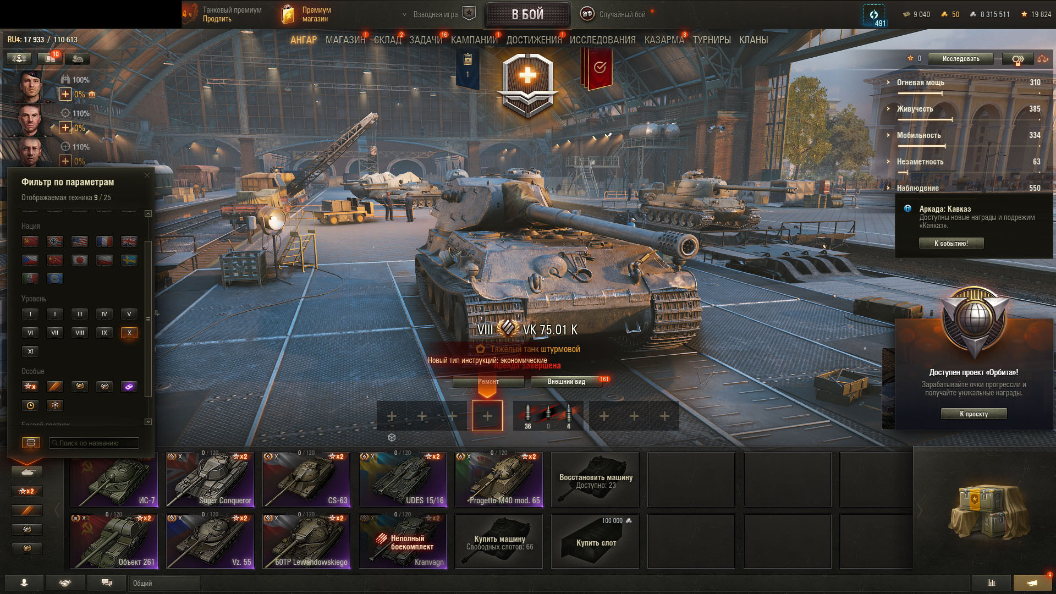Click the x2 bonus filter sidebar icon
Image resolution: width=1056 pixels, height=594 pixels.
coord(27,491)
